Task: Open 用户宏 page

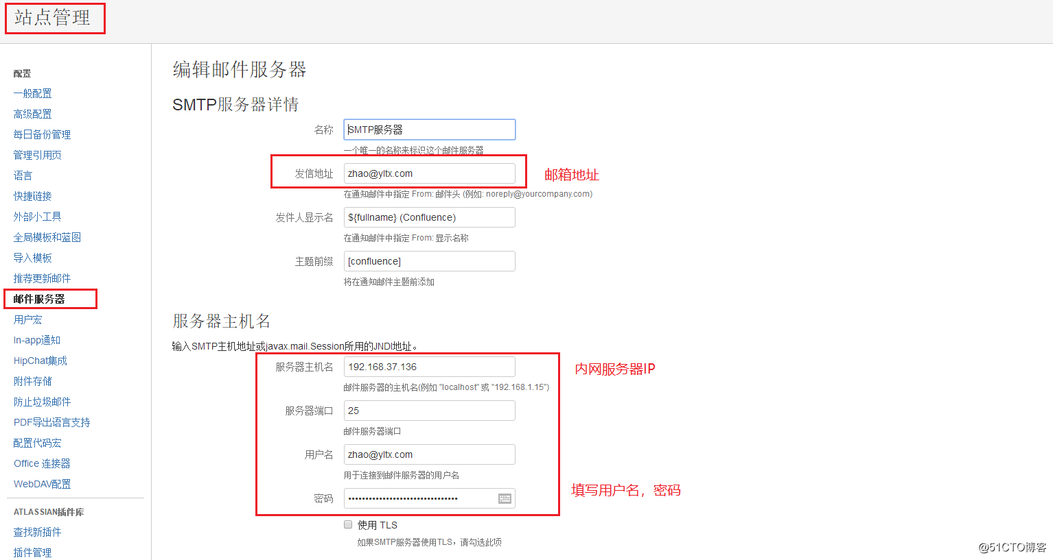Action: [28, 319]
